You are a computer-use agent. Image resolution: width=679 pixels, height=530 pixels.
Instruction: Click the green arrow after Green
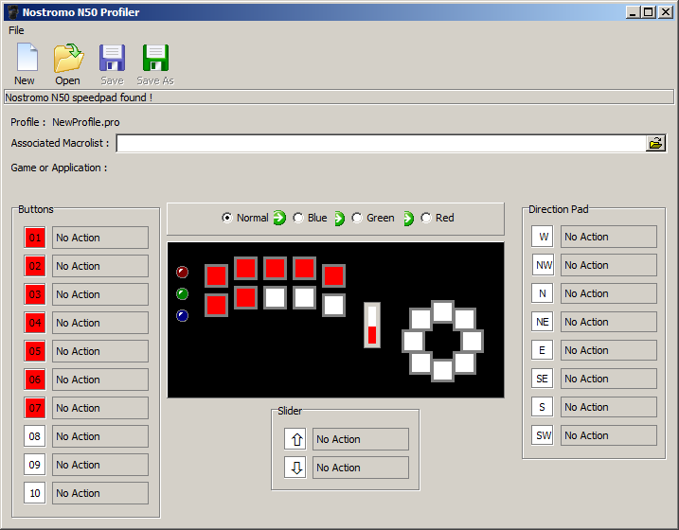[x=408, y=218]
